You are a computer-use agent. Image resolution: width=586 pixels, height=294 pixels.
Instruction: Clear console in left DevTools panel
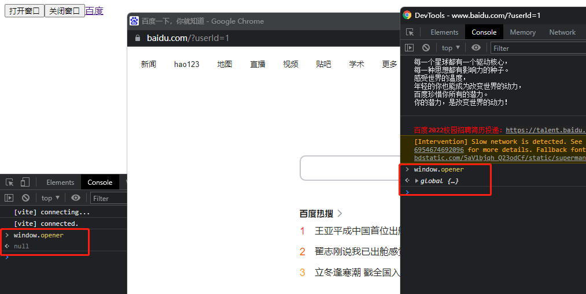pos(25,198)
